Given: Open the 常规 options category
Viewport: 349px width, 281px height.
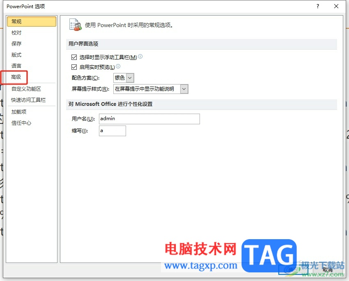Looking at the screenshot, I should coord(31,22).
